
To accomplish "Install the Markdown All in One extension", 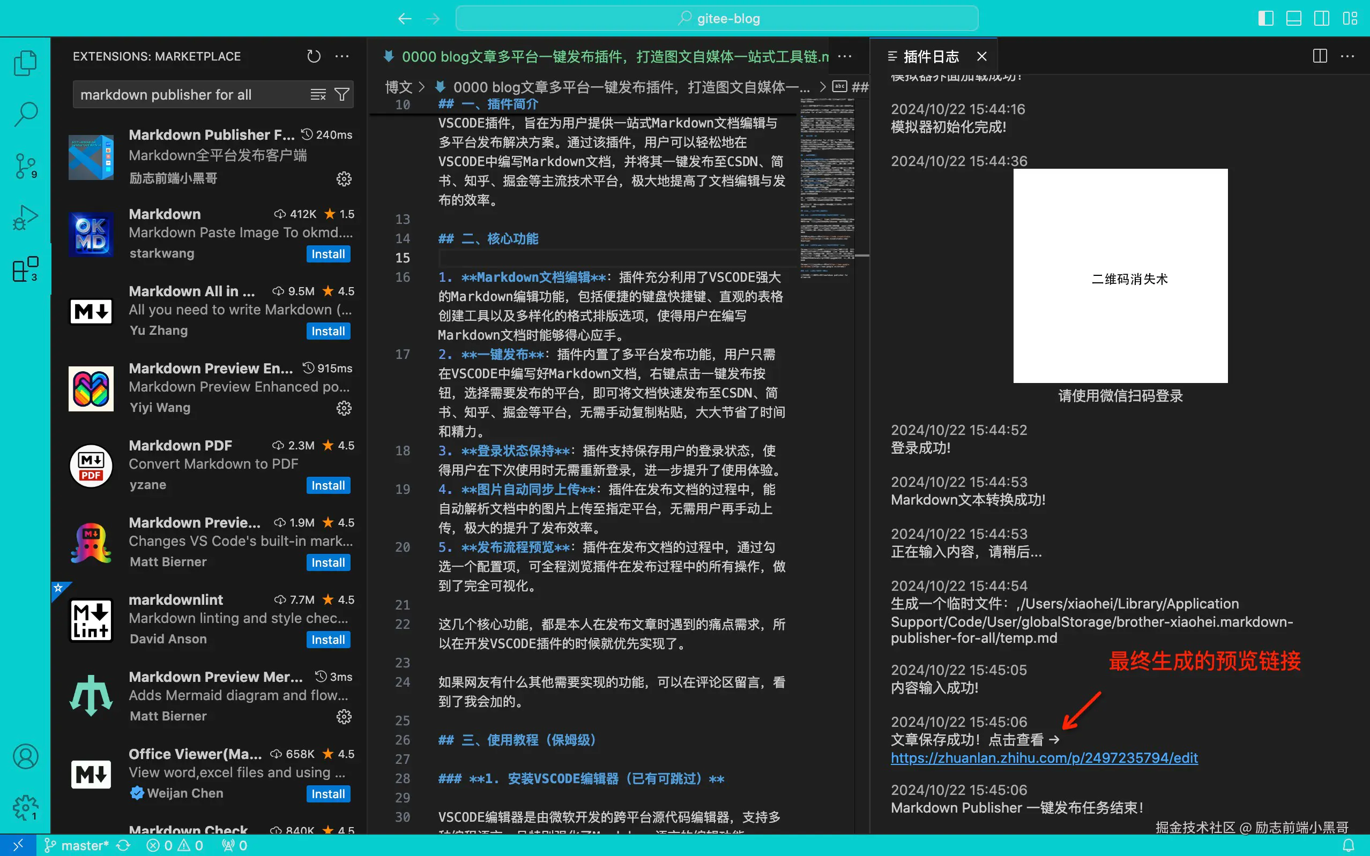I will (327, 331).
